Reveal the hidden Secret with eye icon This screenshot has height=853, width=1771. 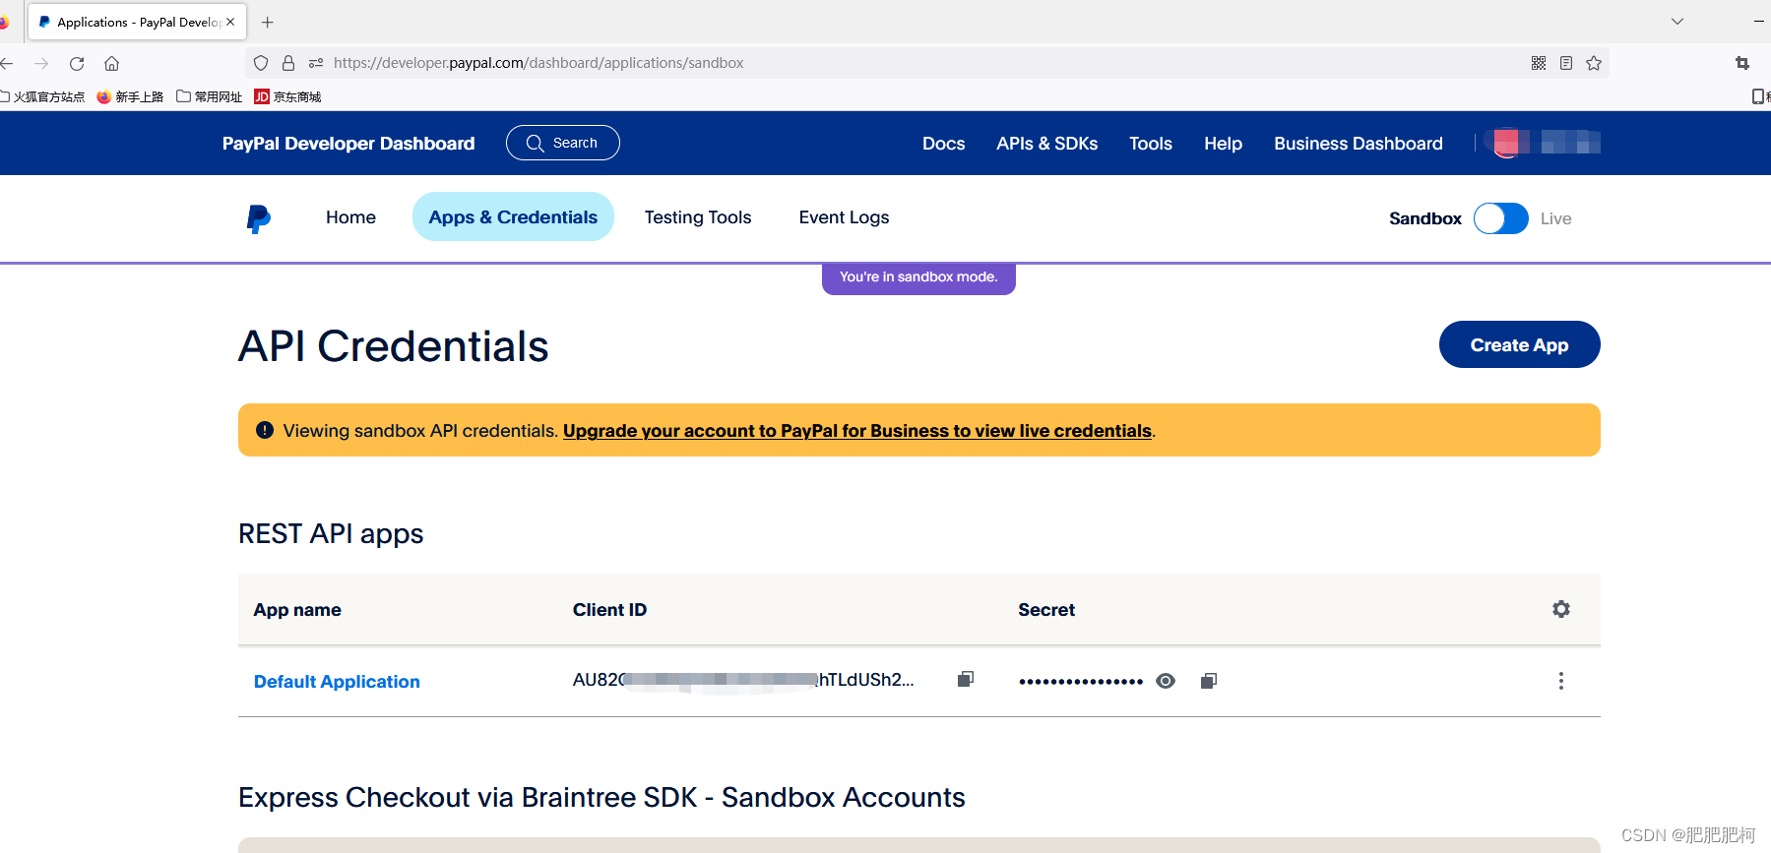(1166, 681)
